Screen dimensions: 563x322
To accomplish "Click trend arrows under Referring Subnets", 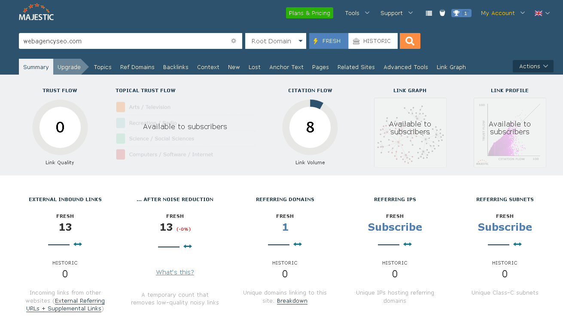I will [517, 244].
